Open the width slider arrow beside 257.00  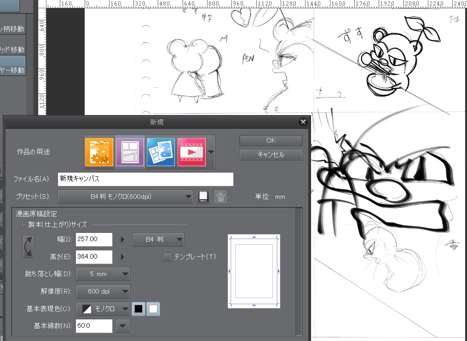point(122,239)
